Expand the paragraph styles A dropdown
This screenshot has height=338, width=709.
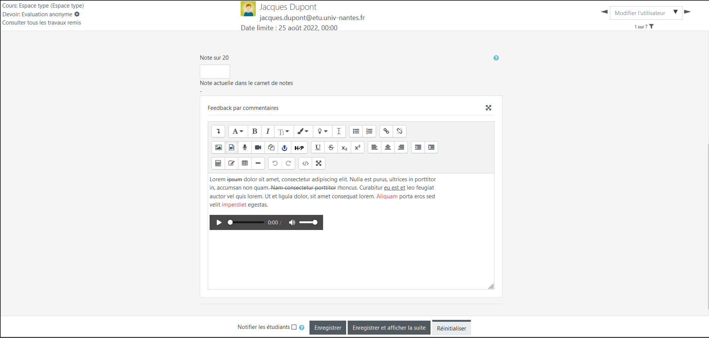click(x=238, y=131)
